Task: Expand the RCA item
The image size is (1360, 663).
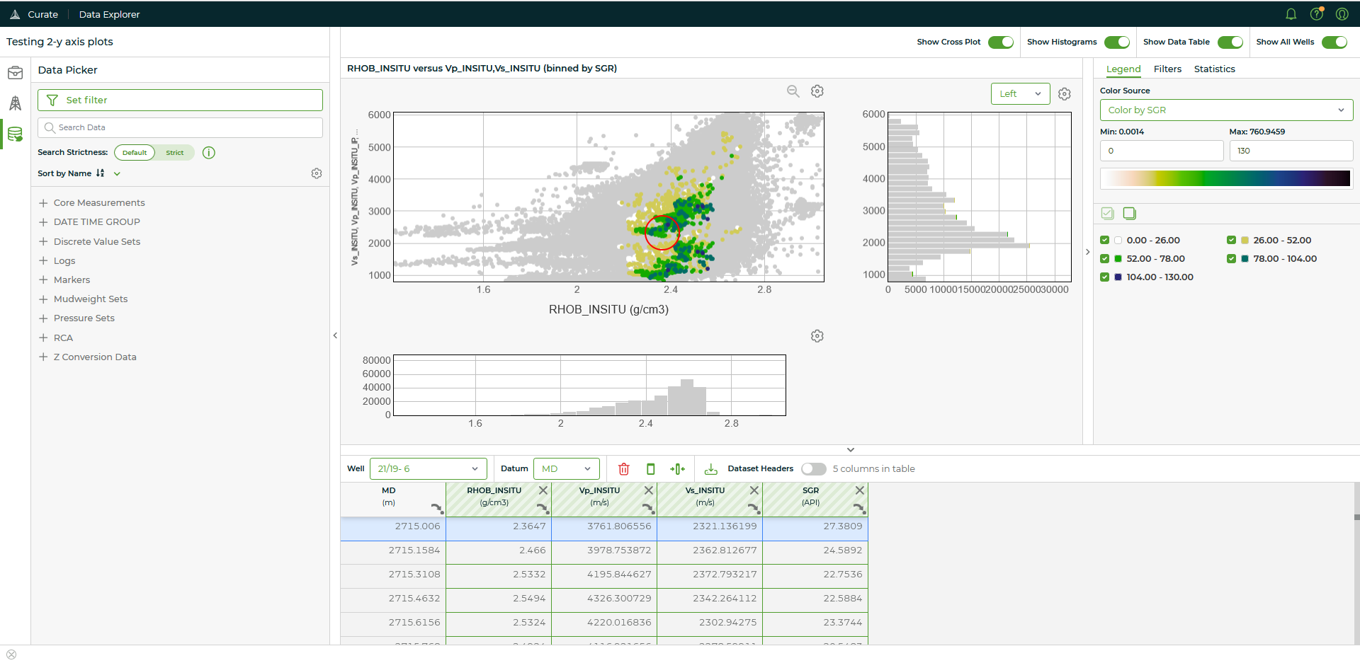Action: tap(43, 338)
